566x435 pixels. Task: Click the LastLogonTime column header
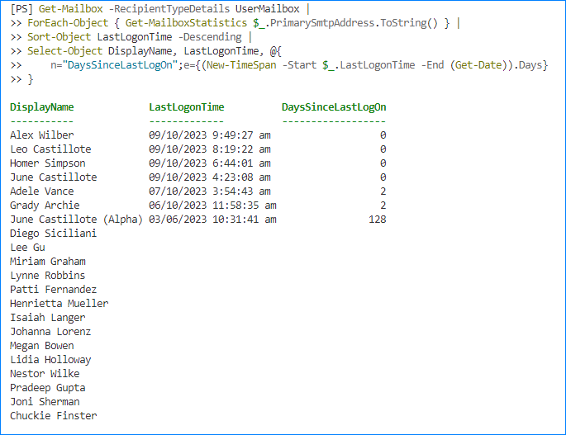click(x=187, y=106)
